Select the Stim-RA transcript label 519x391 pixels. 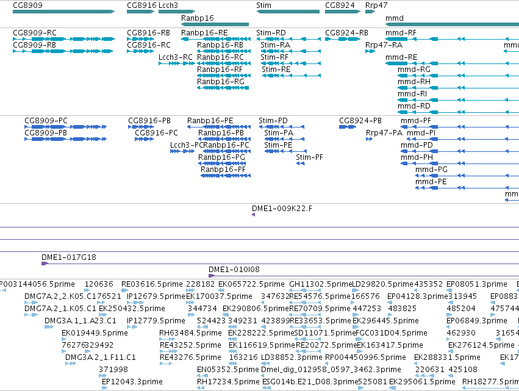pyautogui.click(x=276, y=45)
